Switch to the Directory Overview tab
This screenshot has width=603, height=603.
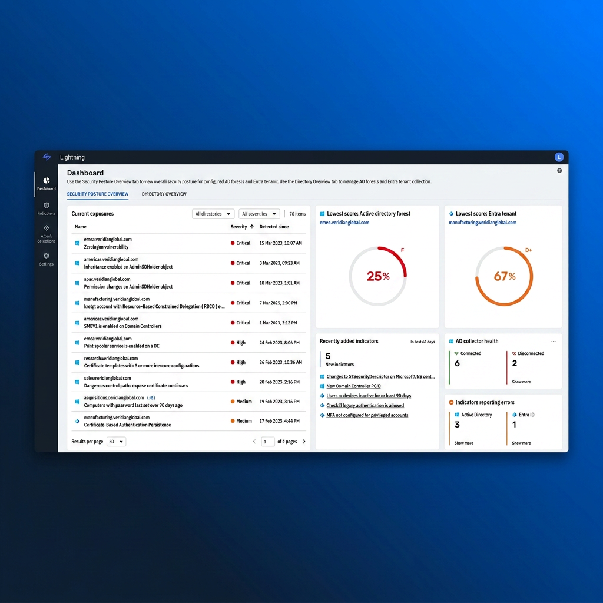pyautogui.click(x=164, y=194)
